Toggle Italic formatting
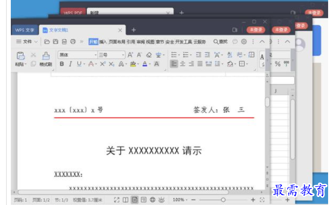Viewport: 330px width, 205px height. click(x=71, y=64)
